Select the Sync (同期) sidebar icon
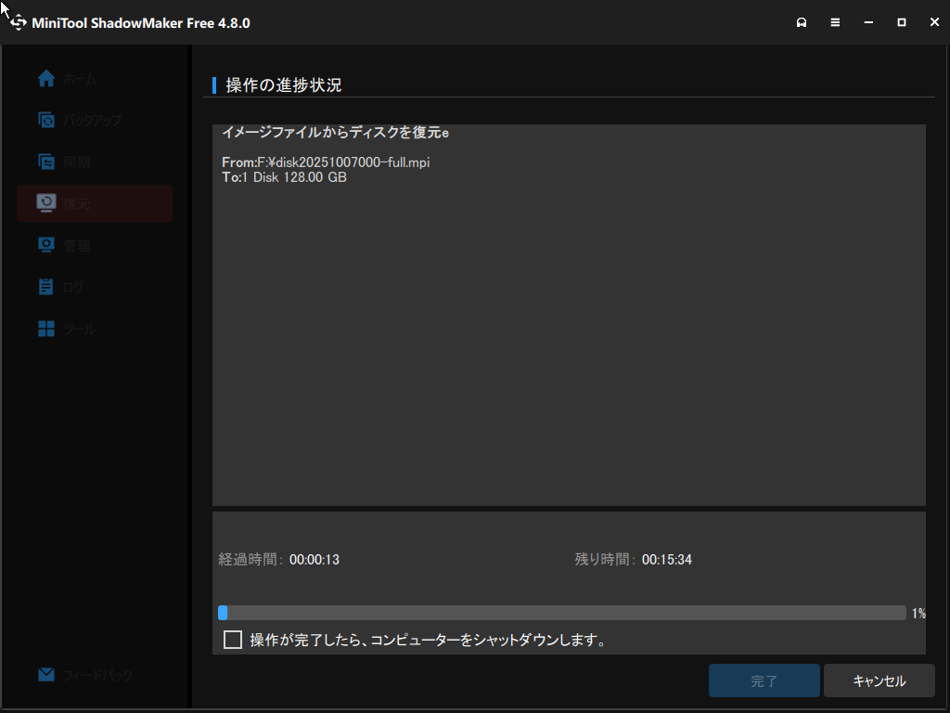950x713 pixels. click(46, 162)
